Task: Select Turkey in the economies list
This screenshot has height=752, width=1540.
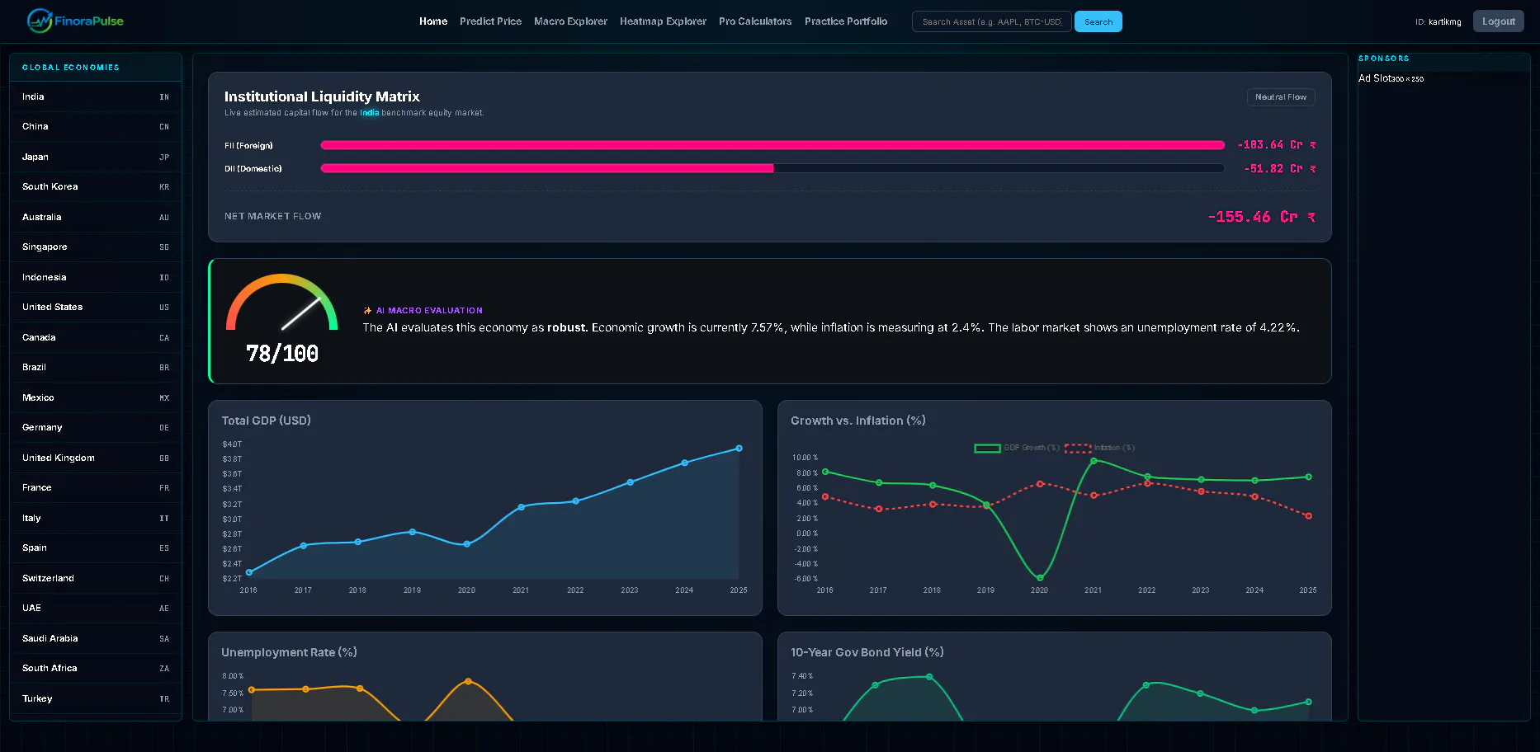Action: (96, 698)
